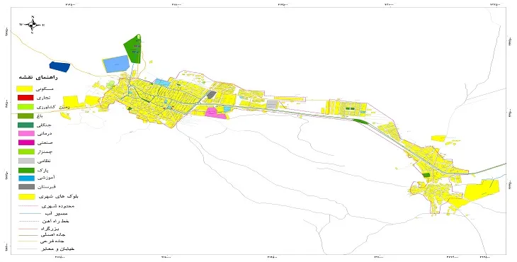Select the green پارک legend swatch
517x262 pixels.
25,171
